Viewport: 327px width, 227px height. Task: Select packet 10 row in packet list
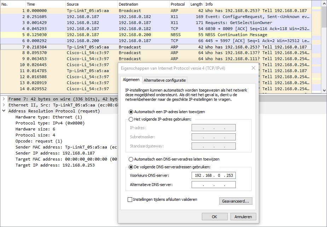click(x=59, y=65)
